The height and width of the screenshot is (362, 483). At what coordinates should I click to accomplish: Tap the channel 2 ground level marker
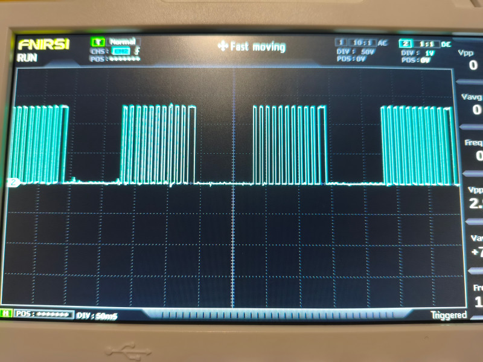tap(13, 182)
